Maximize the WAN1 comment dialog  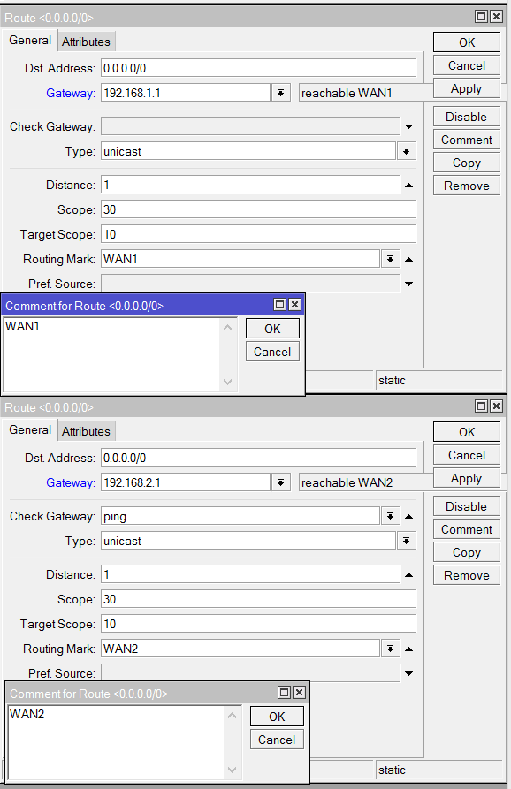(279, 305)
